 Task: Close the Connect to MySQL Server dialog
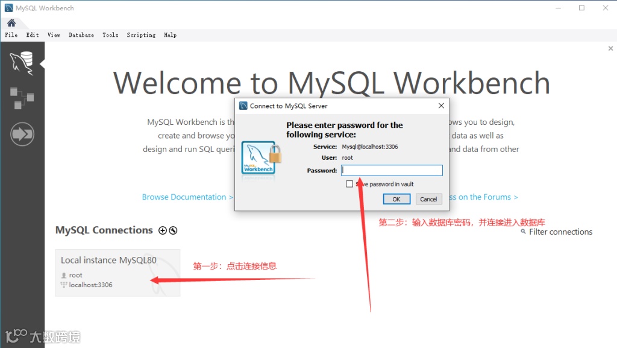tap(441, 106)
